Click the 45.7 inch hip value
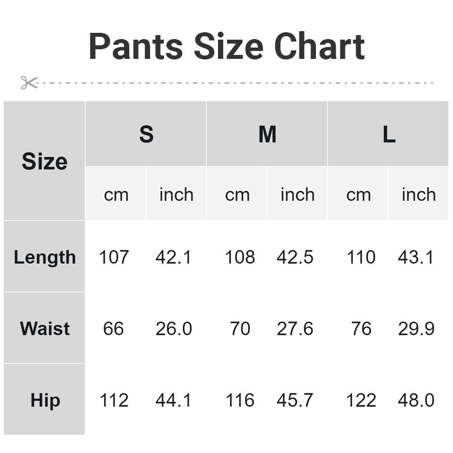 295,400
